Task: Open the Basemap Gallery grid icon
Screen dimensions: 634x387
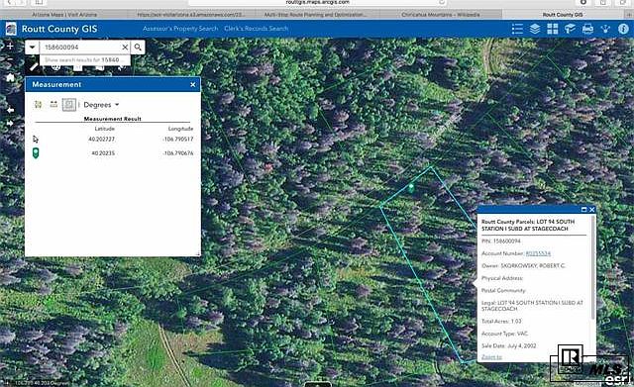Action: point(553,29)
